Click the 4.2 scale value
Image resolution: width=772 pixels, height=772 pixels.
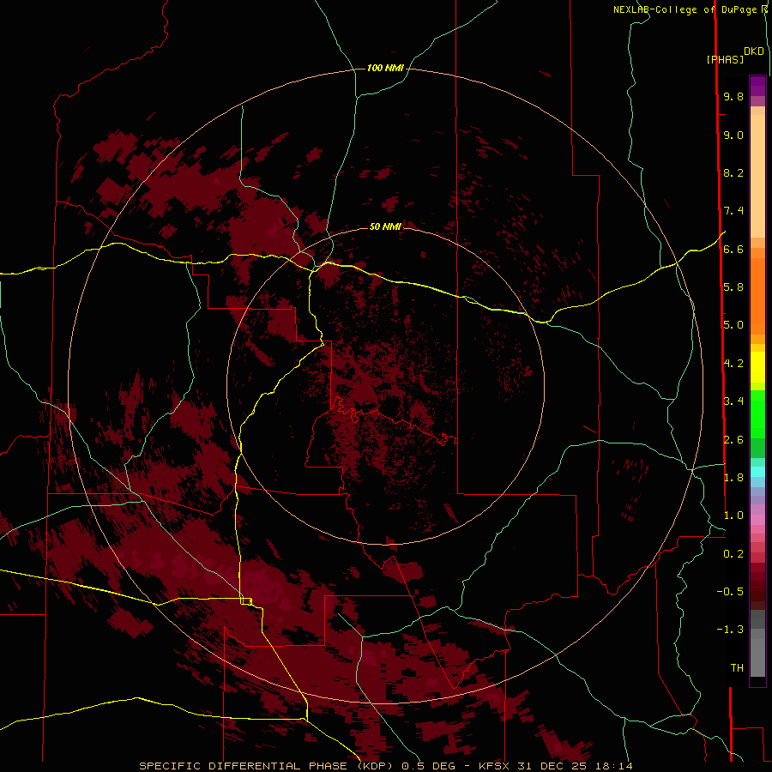click(733, 364)
